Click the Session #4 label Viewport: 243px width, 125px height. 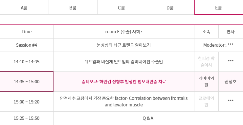pyautogui.click(x=27, y=45)
